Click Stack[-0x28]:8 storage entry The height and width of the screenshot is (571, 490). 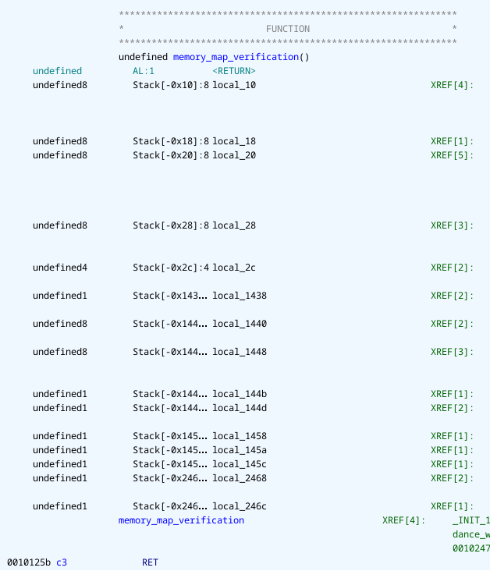[x=171, y=225]
